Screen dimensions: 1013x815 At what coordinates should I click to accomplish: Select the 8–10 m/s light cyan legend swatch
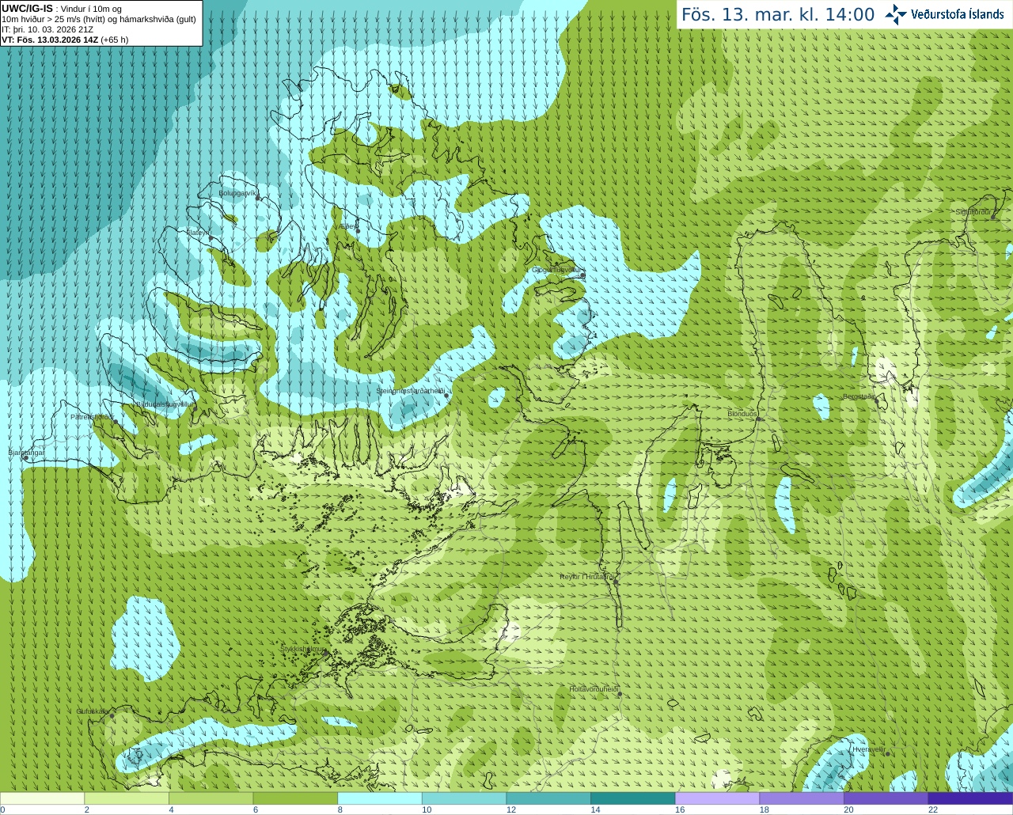(380, 798)
